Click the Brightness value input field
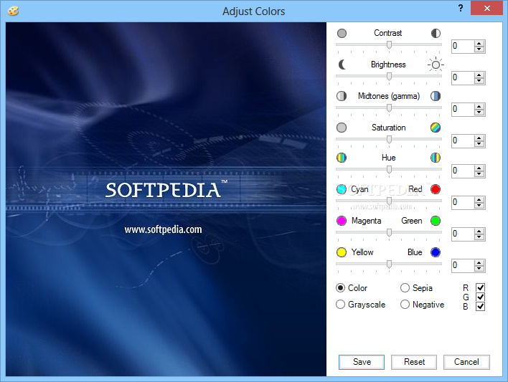Screen dimensions: 508x382 [463, 77]
